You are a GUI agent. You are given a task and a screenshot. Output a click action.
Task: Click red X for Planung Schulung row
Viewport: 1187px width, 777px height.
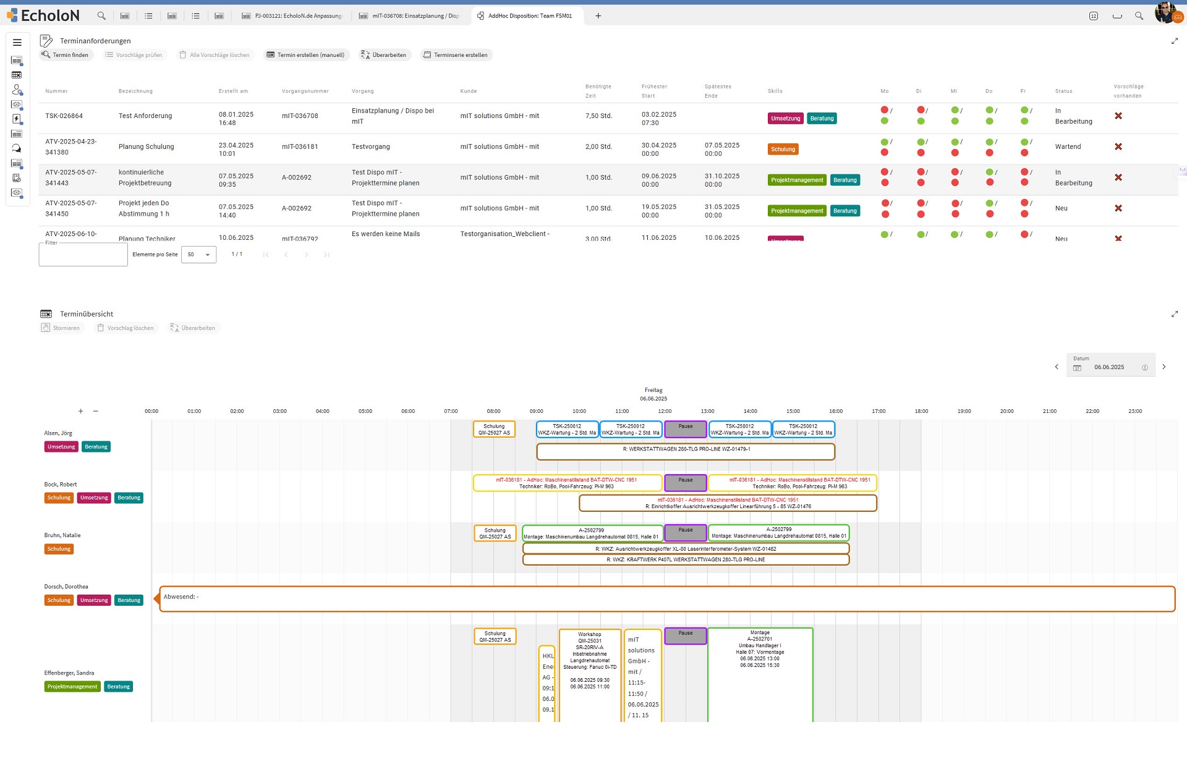tap(1118, 147)
